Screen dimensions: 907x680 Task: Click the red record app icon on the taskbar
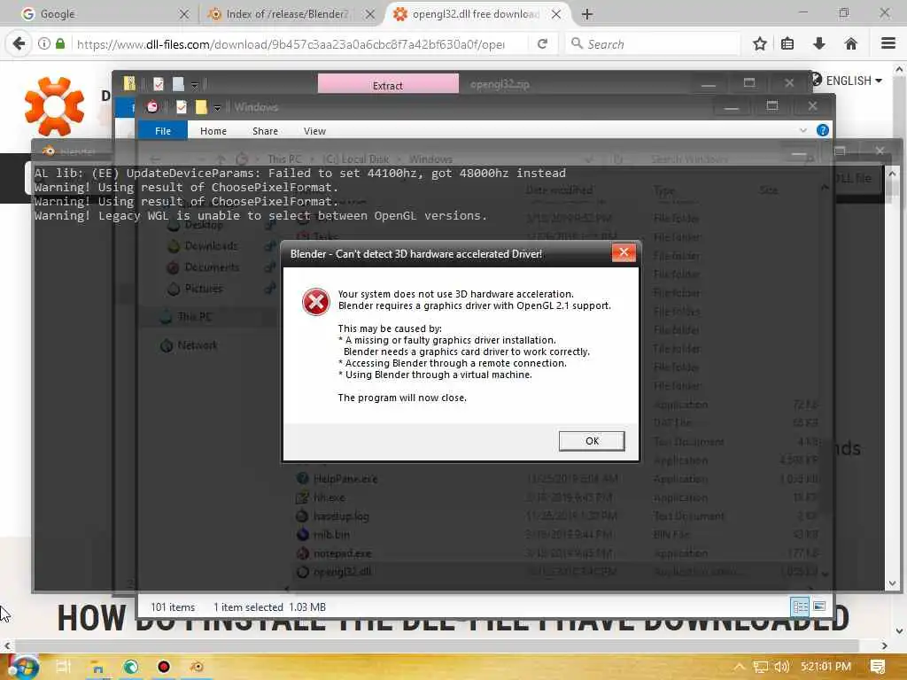(164, 667)
